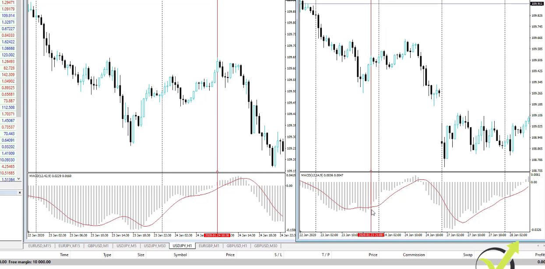Click the Swap column header
The image size is (545, 269).
coord(468,255)
